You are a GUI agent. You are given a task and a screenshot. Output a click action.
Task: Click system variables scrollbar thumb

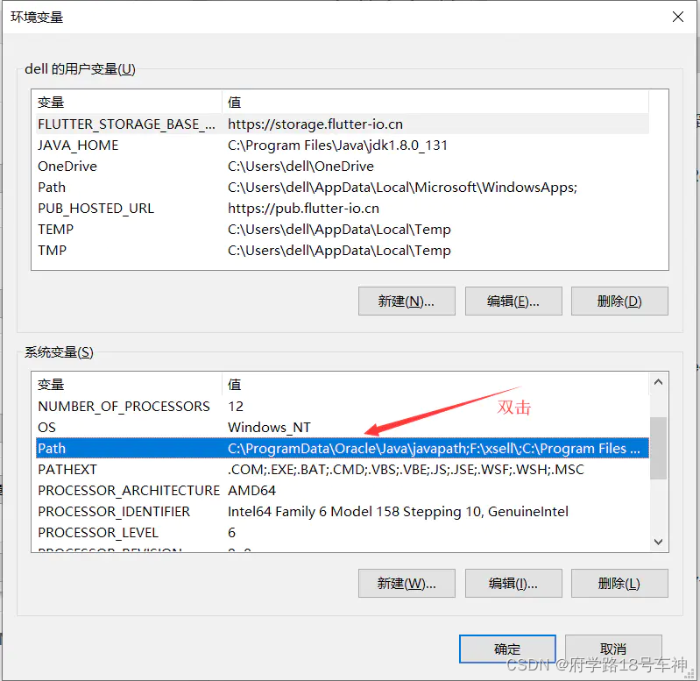pyautogui.click(x=658, y=448)
